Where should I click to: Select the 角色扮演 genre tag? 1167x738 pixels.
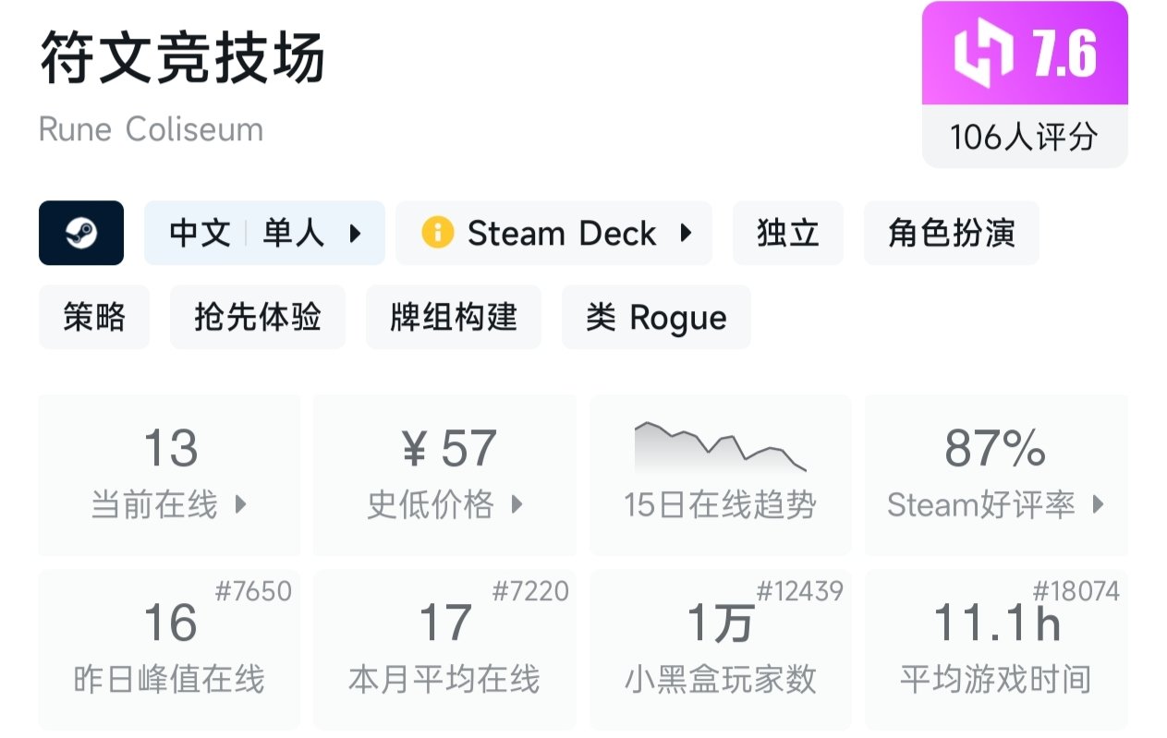click(x=951, y=233)
